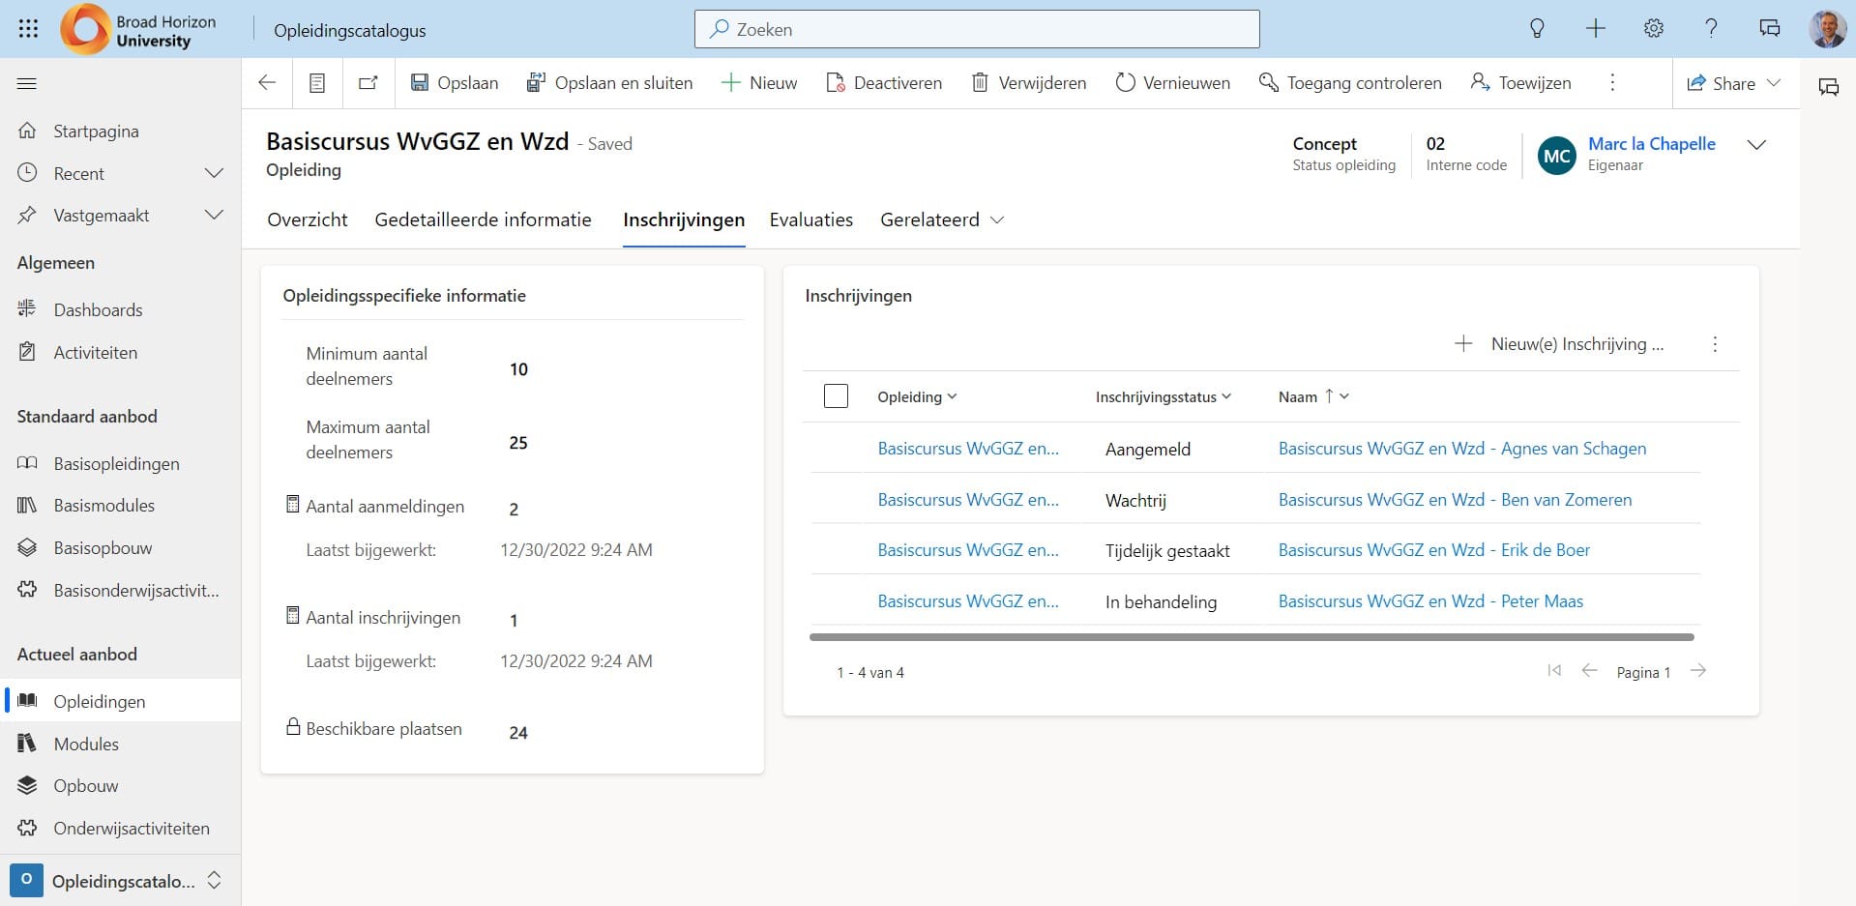Click the grid horizontal scrollbar
Image resolution: width=1856 pixels, height=906 pixels.
[1252, 637]
